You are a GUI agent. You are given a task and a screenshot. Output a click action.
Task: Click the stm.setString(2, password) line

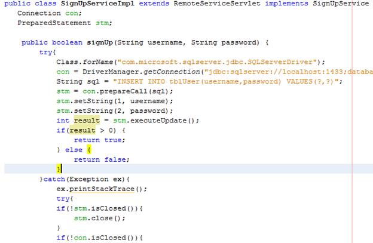pyautogui.click(x=115, y=111)
